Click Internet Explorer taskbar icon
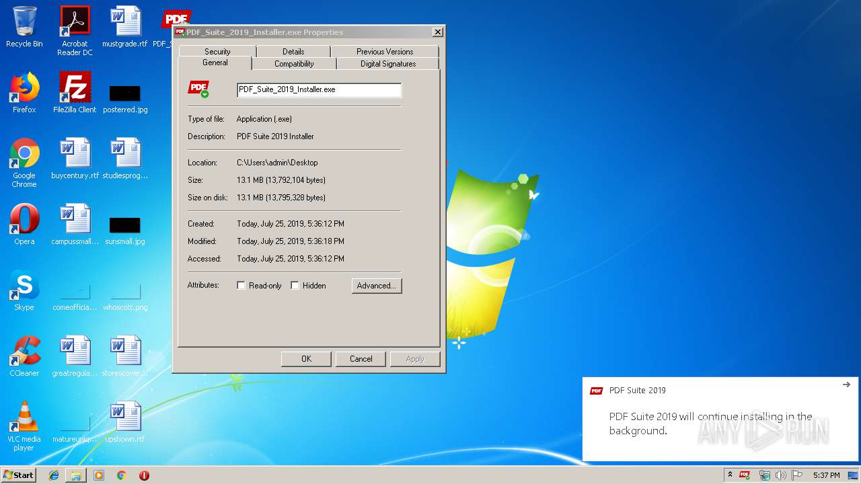Viewport: 861px width, 484px height. 54,475
